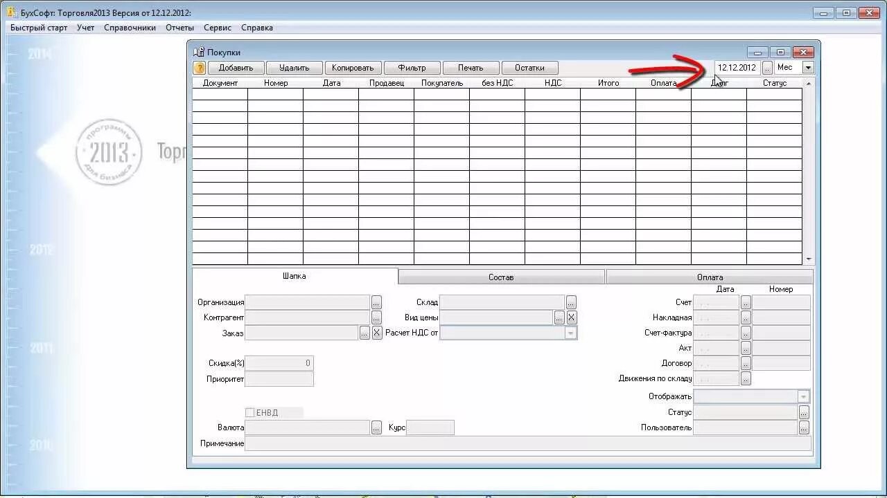Open the Учет menu
Screen dimensions: 887x498
pos(86,28)
